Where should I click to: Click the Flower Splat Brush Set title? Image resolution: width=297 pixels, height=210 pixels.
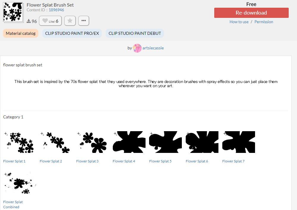(50, 5)
